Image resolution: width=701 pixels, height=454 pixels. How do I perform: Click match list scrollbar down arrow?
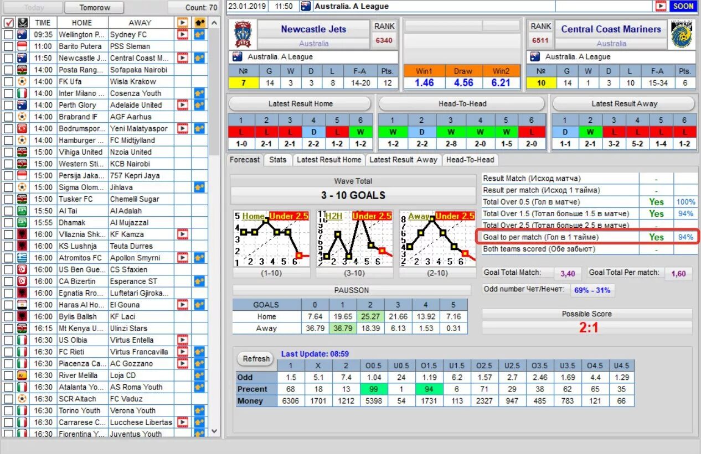click(215, 432)
